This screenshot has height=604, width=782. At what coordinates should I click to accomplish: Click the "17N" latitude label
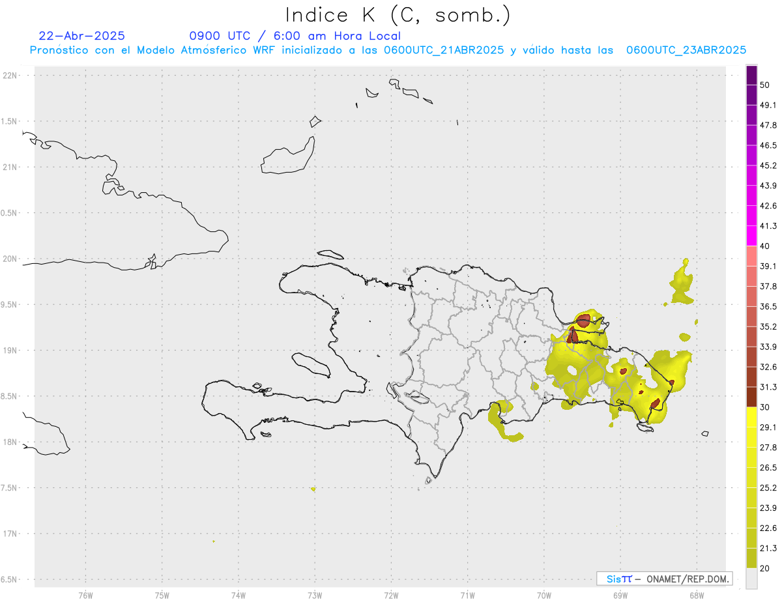11,534
